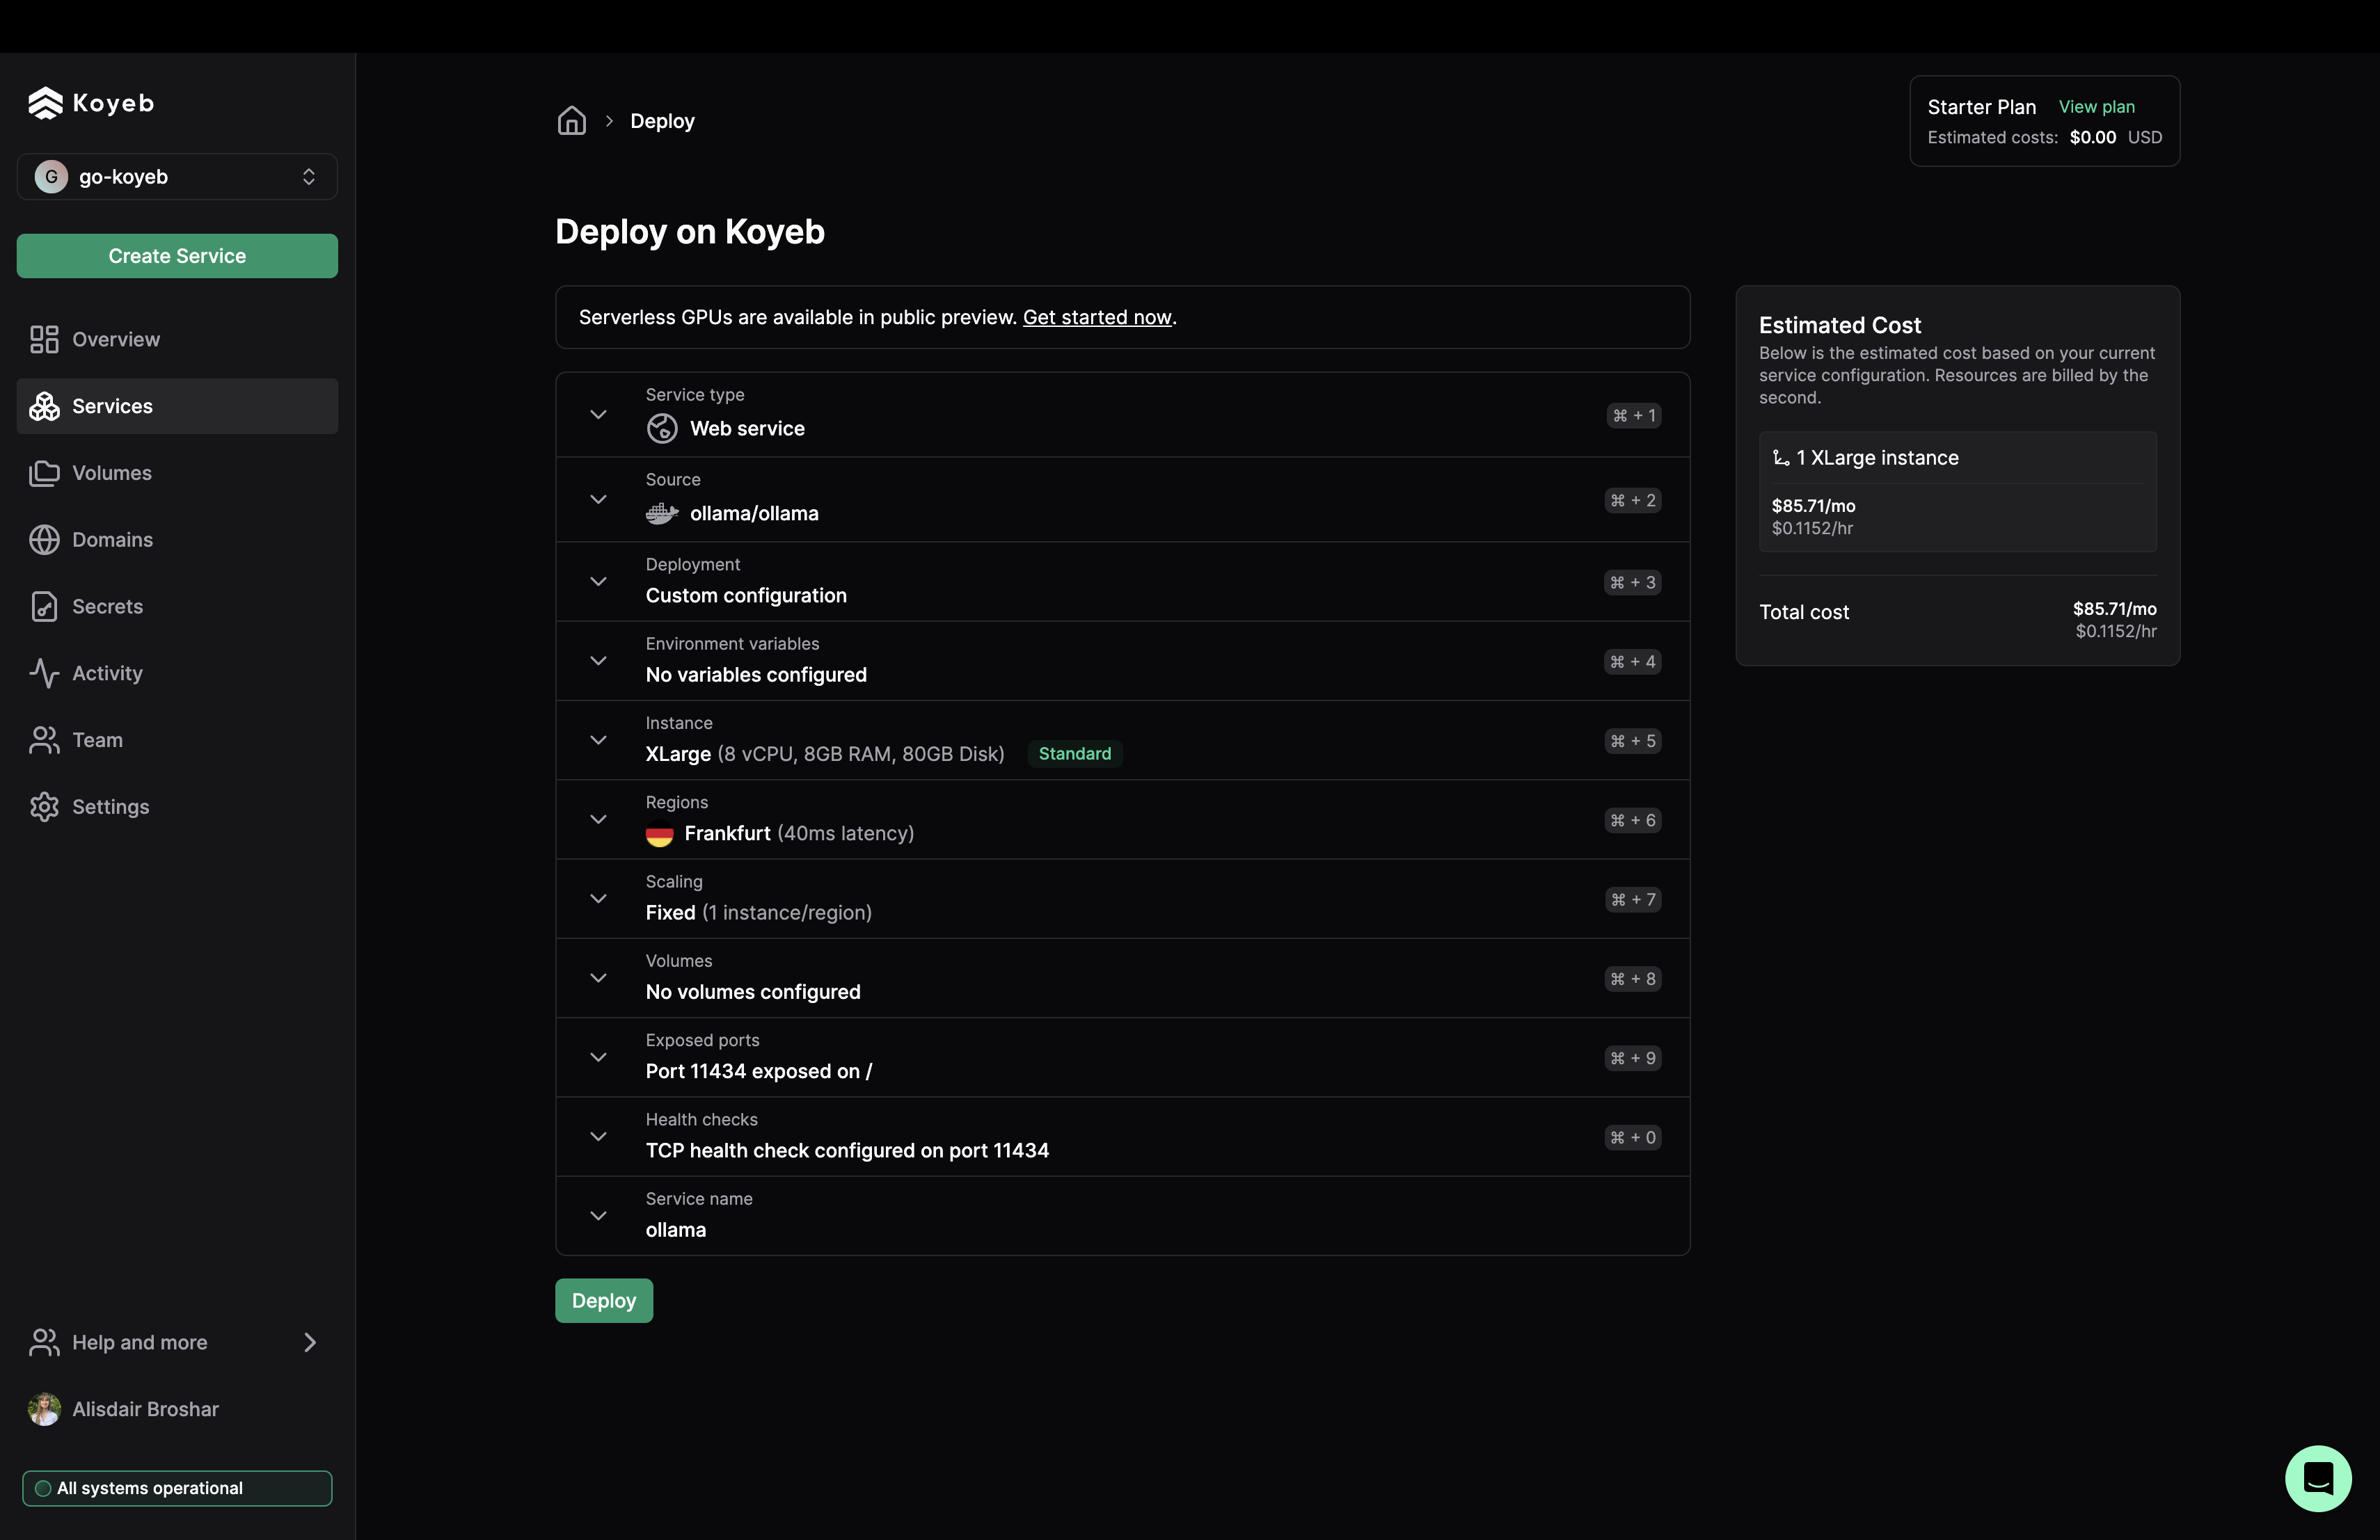Expand the Scaling section chevron
2380x1540 pixels.
coord(598,899)
